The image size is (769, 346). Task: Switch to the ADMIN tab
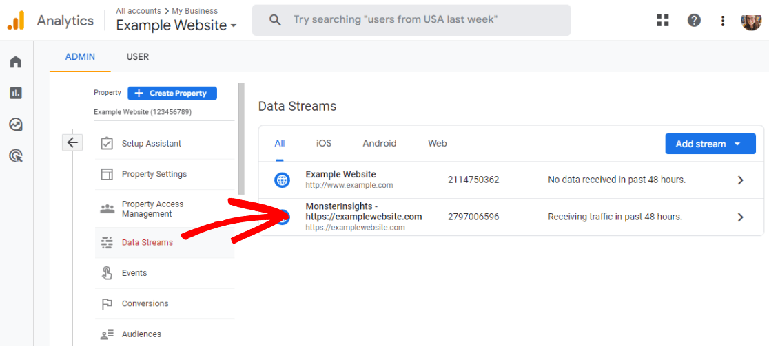pyautogui.click(x=80, y=57)
